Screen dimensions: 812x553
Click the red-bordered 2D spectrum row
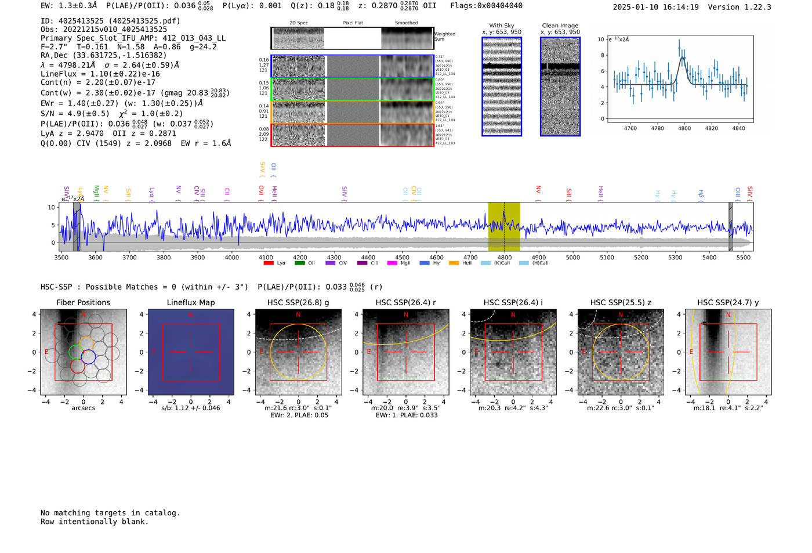point(353,135)
